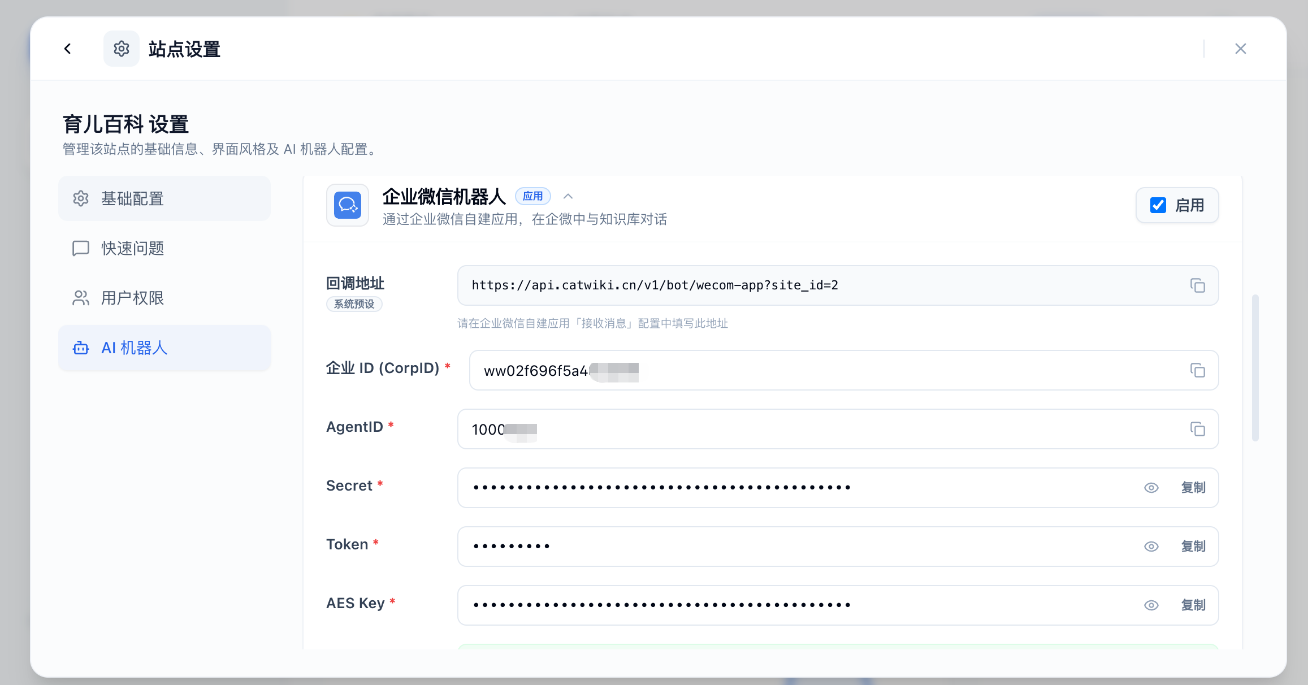Show the Secret field value
This screenshot has height=685, width=1308.
tap(1151, 487)
